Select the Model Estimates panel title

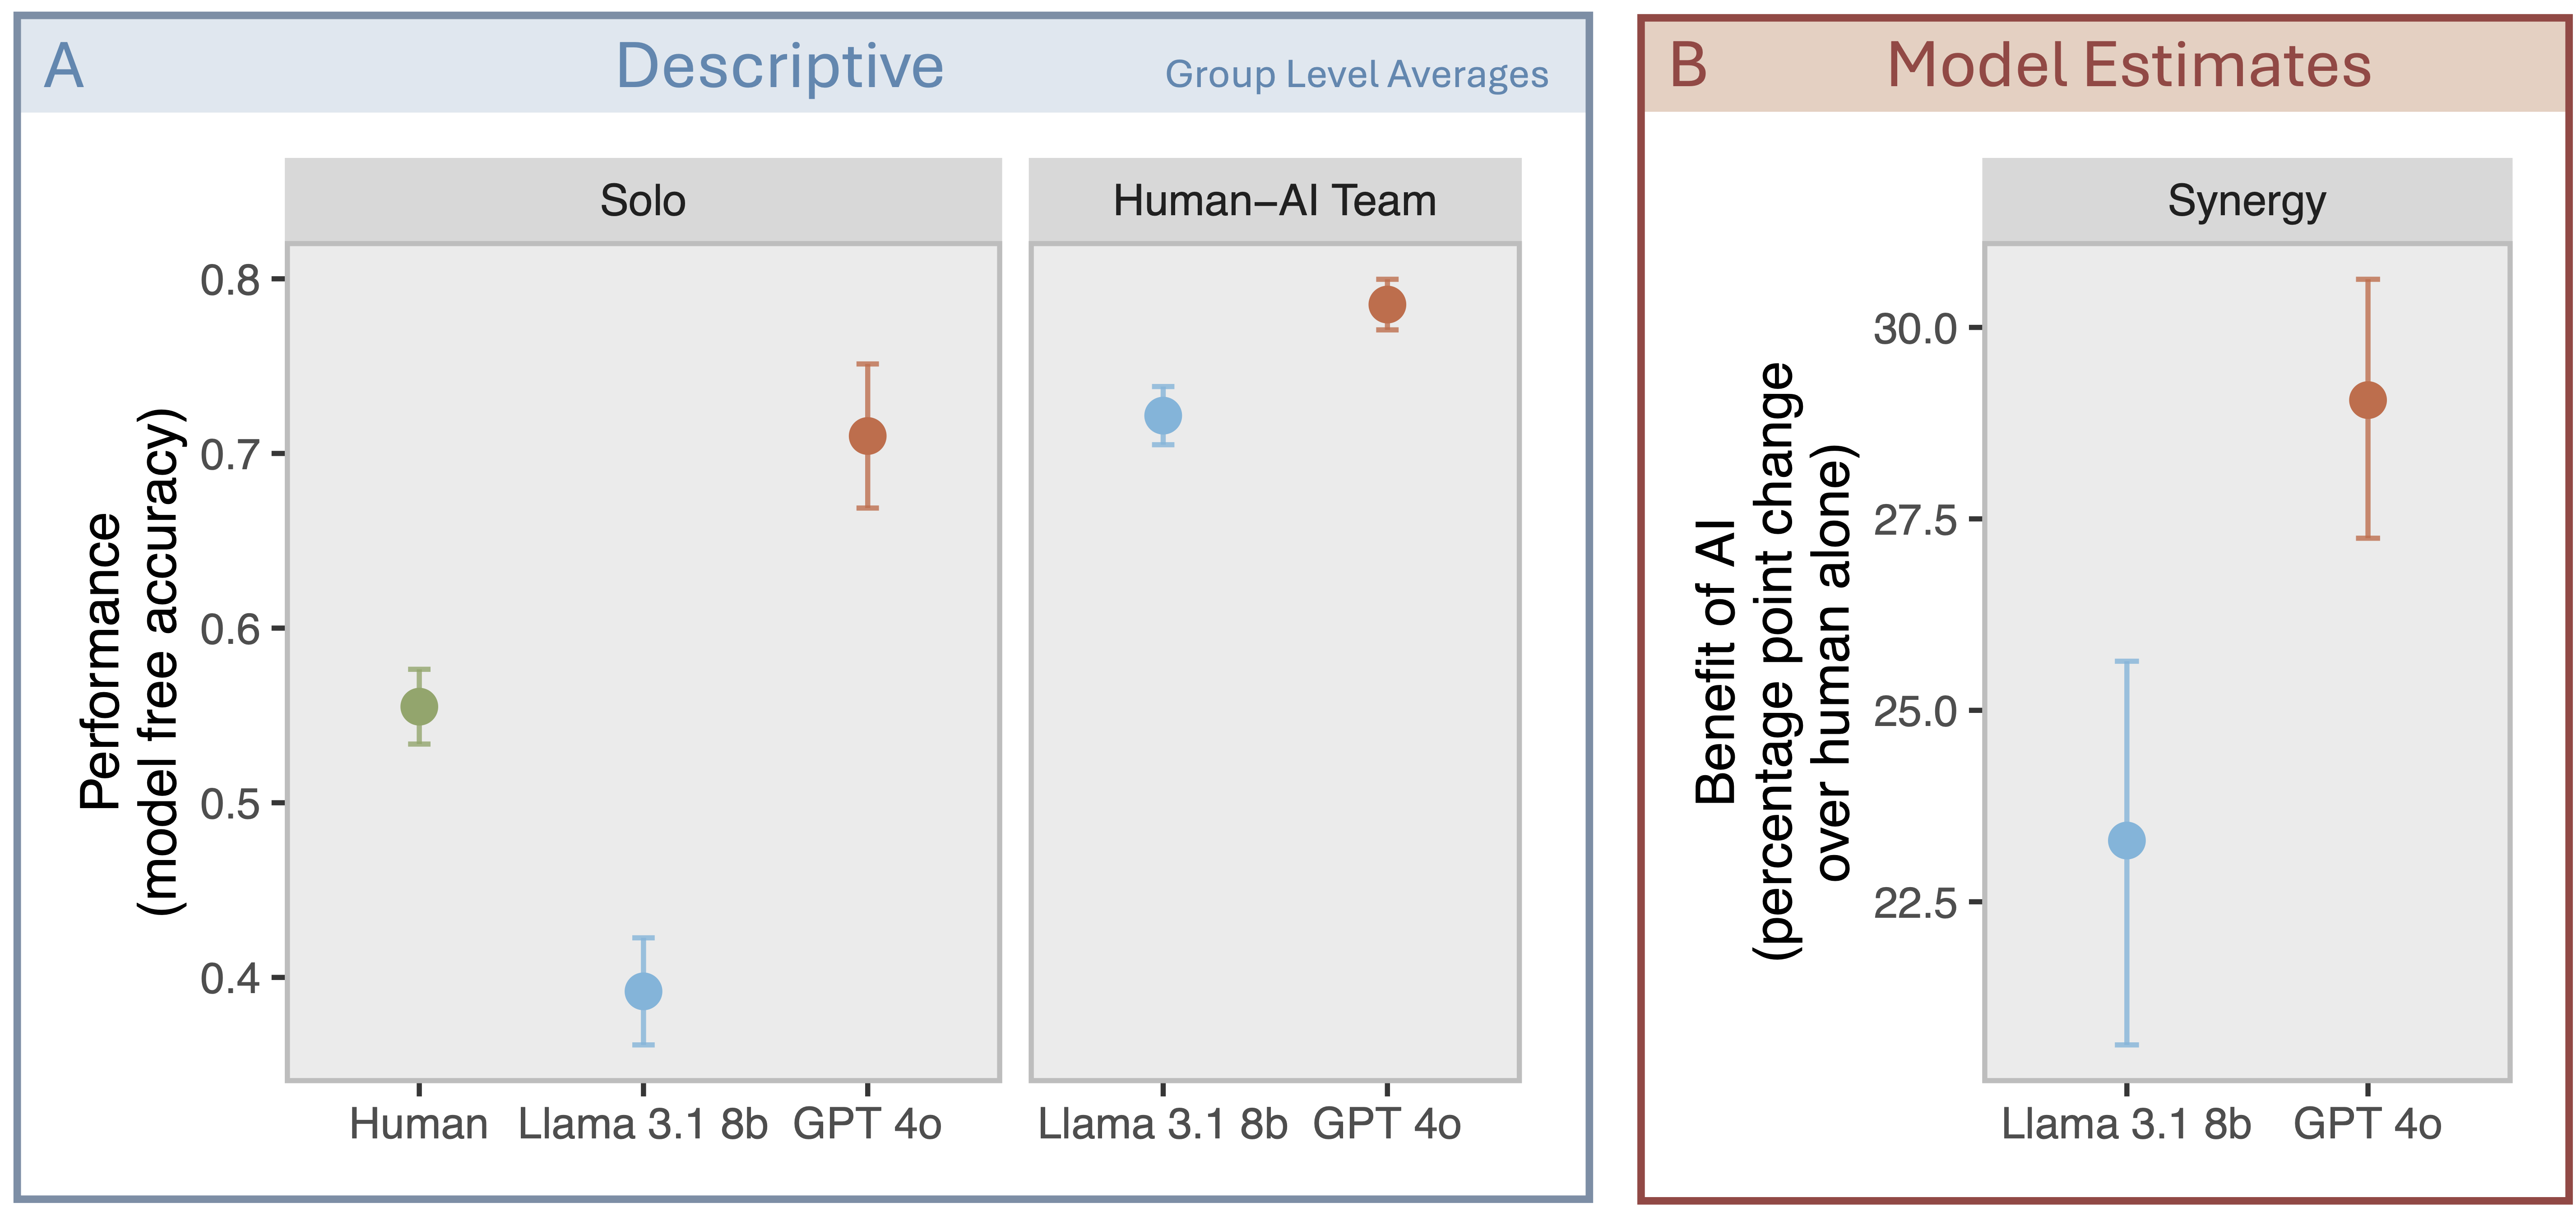point(2128,66)
